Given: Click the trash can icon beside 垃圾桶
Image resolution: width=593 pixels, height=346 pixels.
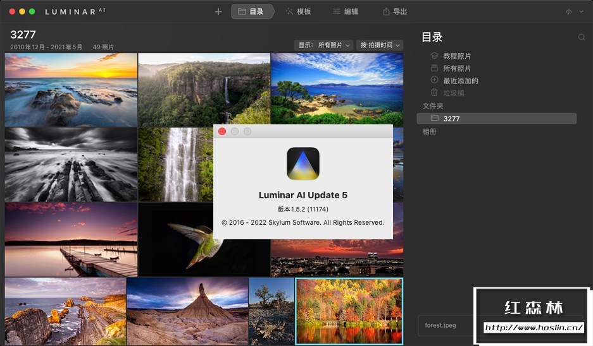Looking at the screenshot, I should pos(434,92).
